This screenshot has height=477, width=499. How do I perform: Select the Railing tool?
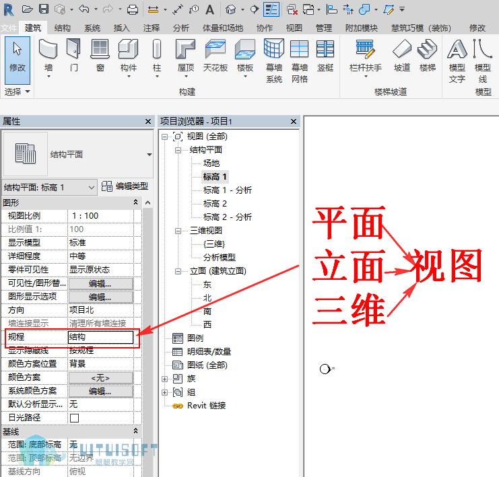(366, 58)
